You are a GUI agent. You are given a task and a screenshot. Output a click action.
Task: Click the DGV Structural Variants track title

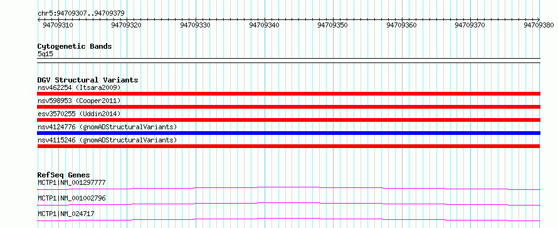(88, 80)
